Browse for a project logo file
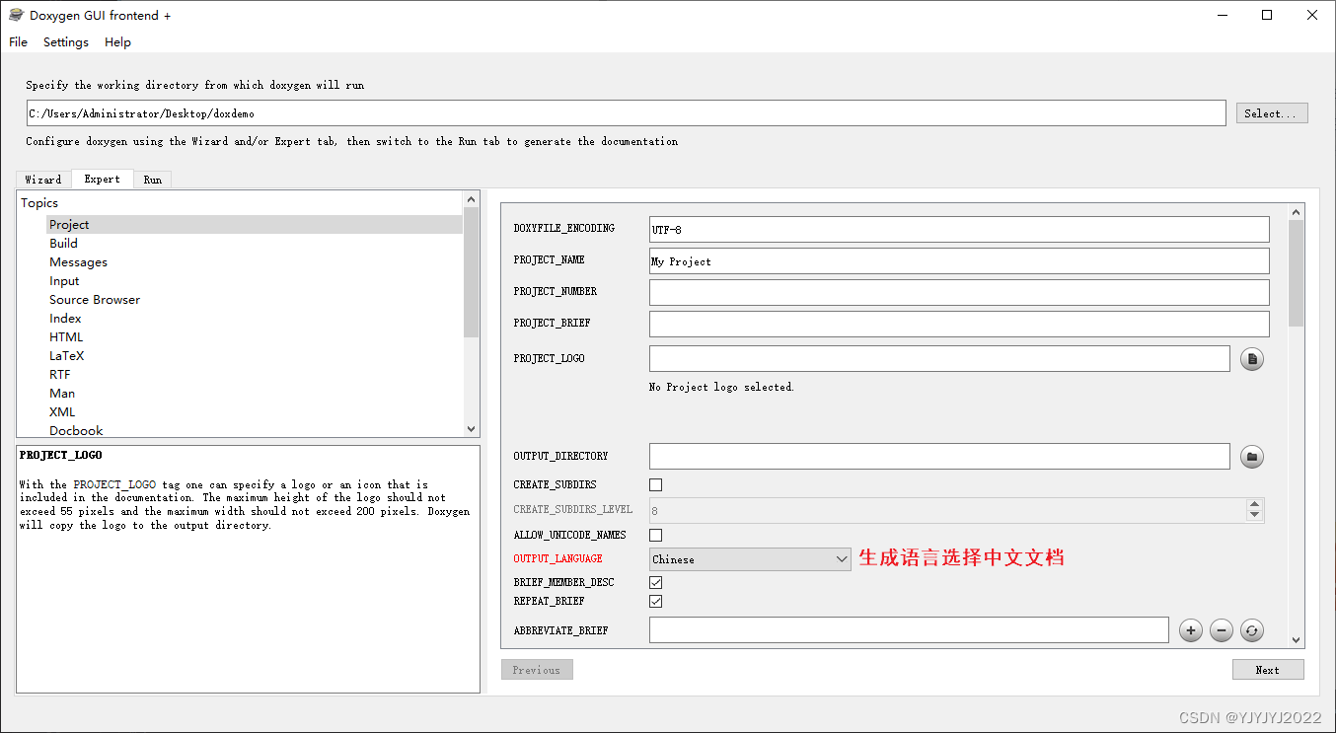Image resolution: width=1336 pixels, height=733 pixels. point(1251,358)
